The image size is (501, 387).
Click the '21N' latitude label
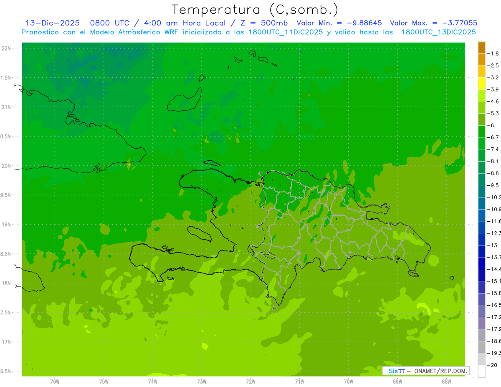pyautogui.click(x=6, y=107)
